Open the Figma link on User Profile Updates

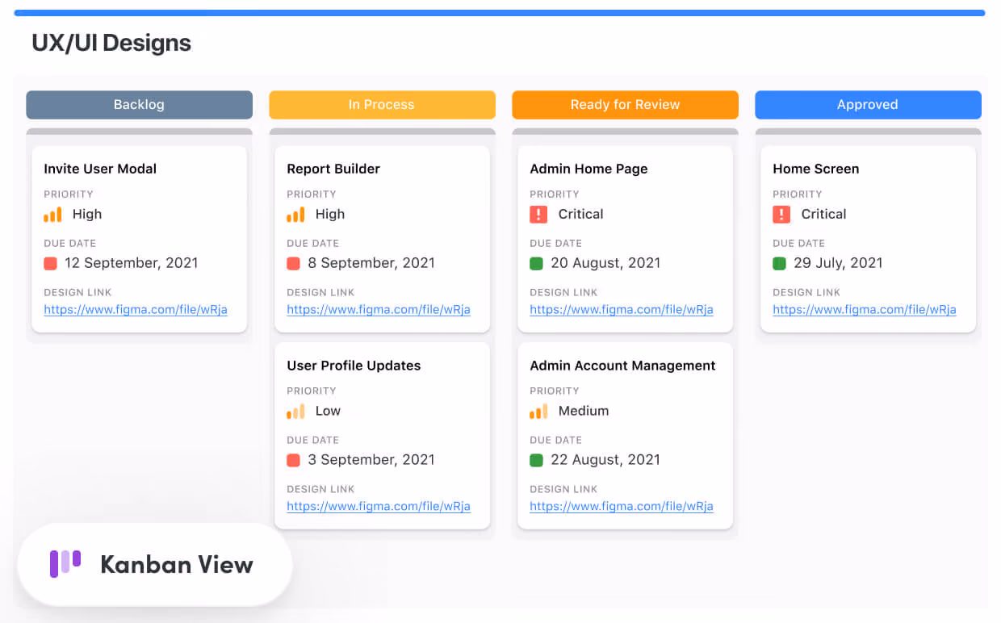coord(379,507)
